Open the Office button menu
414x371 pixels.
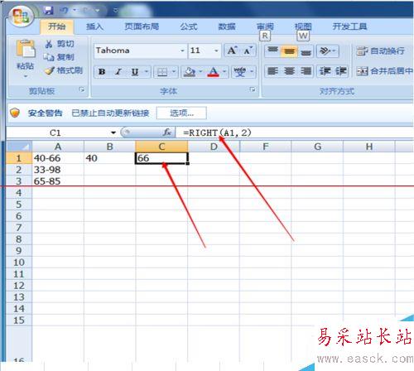tap(21, 16)
